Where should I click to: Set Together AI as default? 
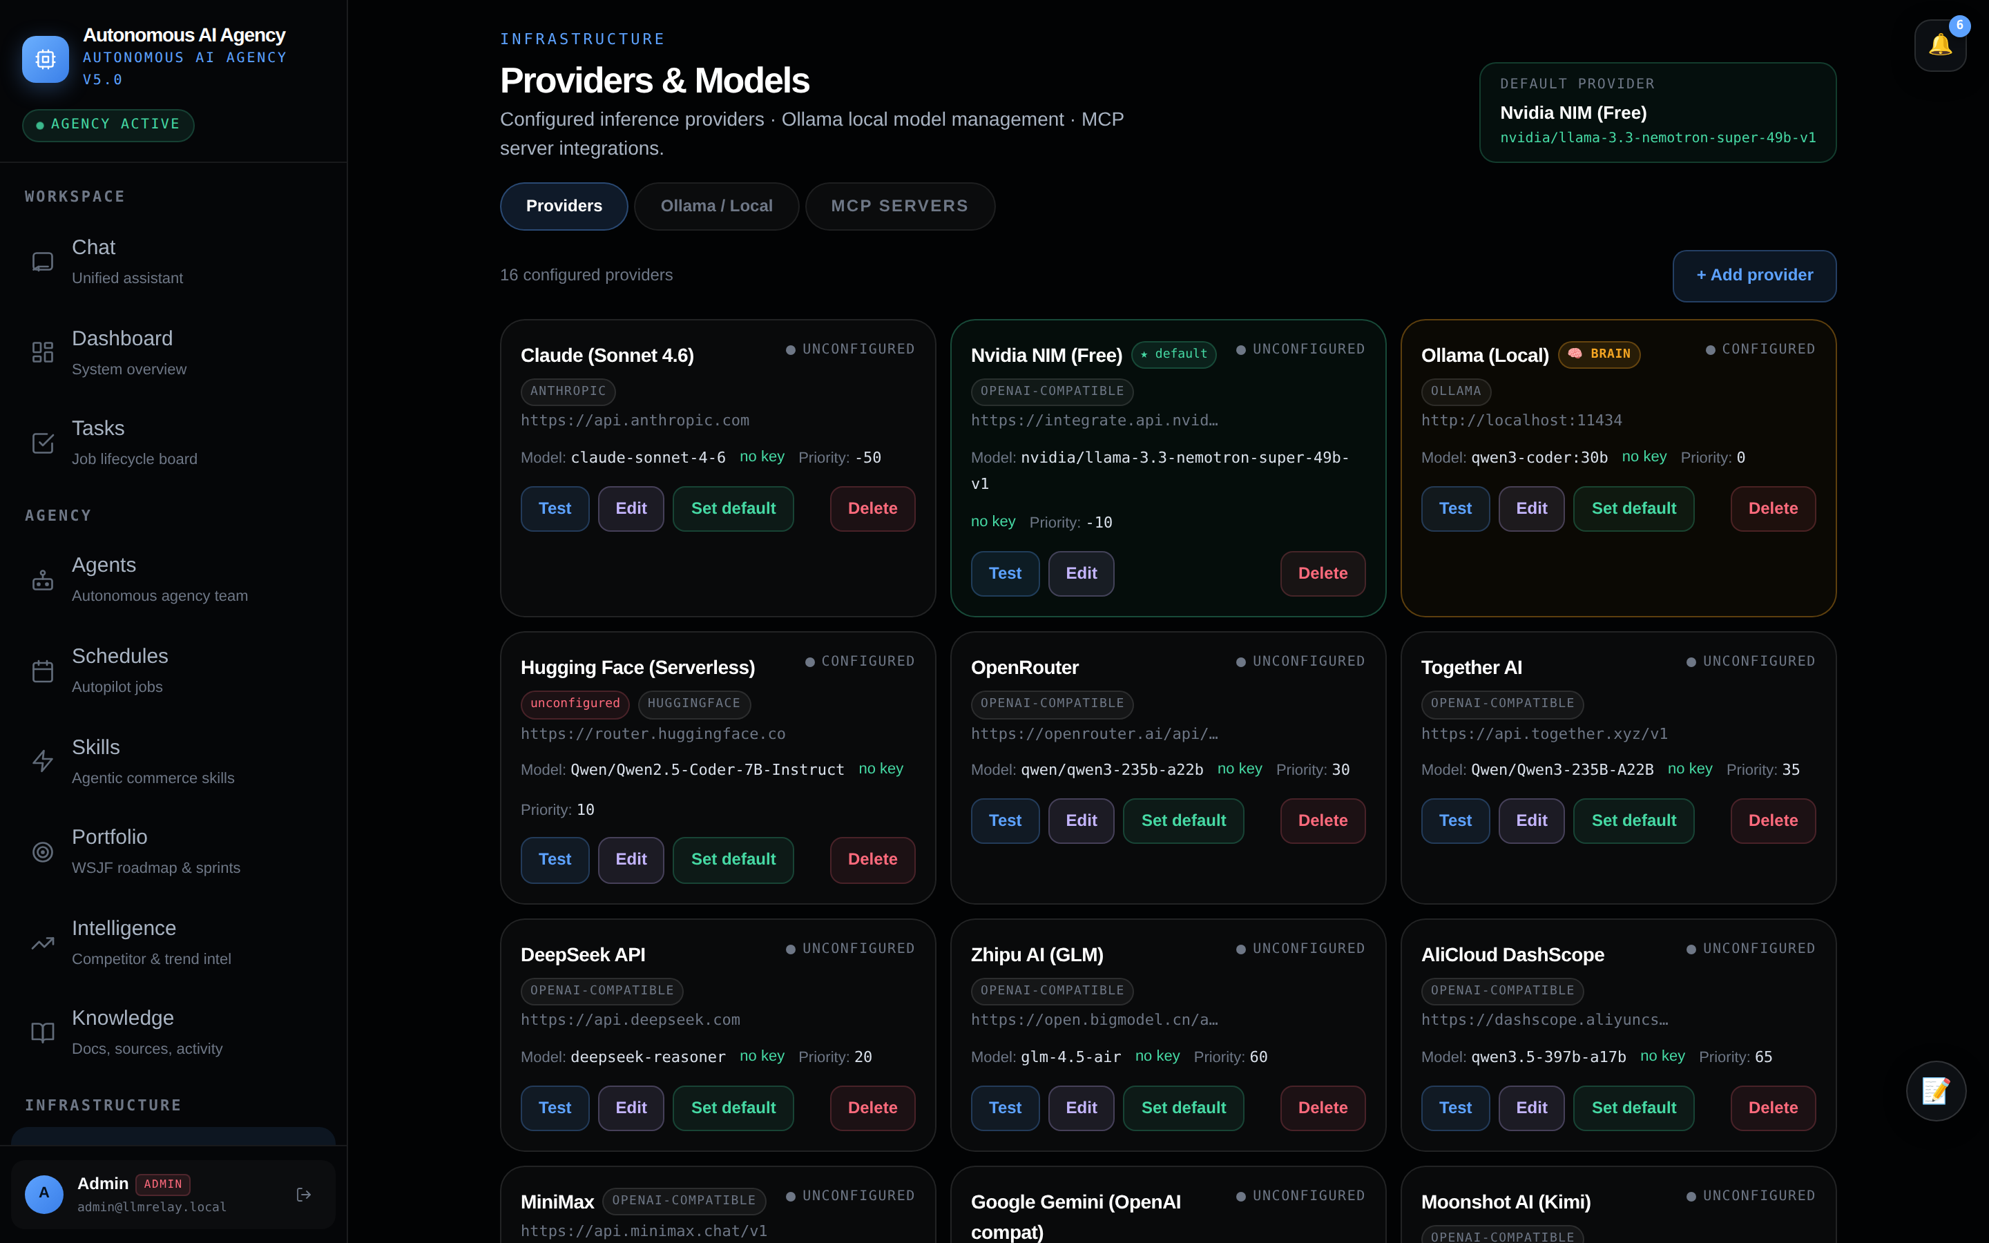[1633, 821]
